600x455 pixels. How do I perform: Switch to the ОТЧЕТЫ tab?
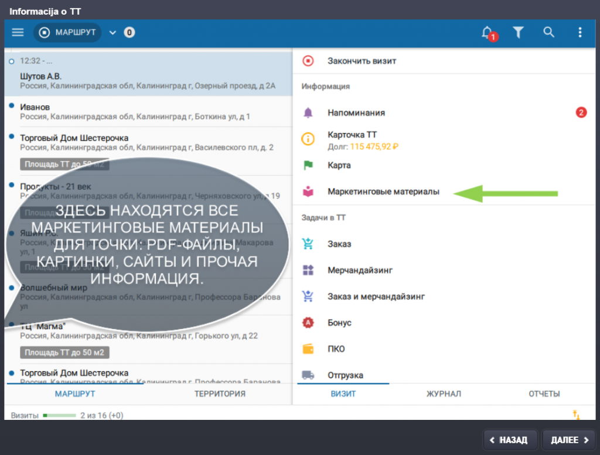coord(544,394)
